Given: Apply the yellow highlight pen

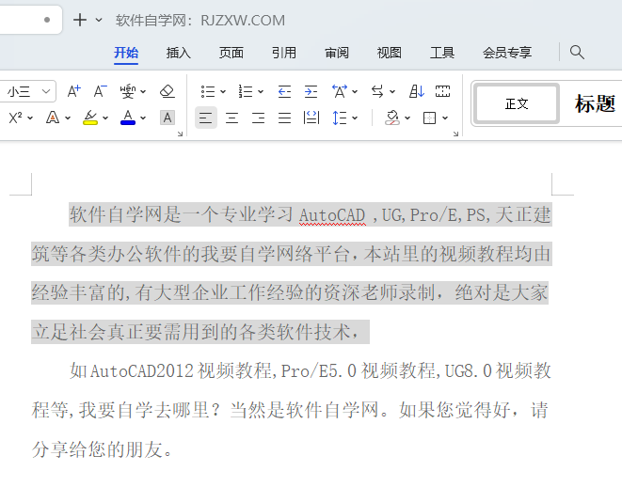Looking at the screenshot, I should (x=90, y=118).
